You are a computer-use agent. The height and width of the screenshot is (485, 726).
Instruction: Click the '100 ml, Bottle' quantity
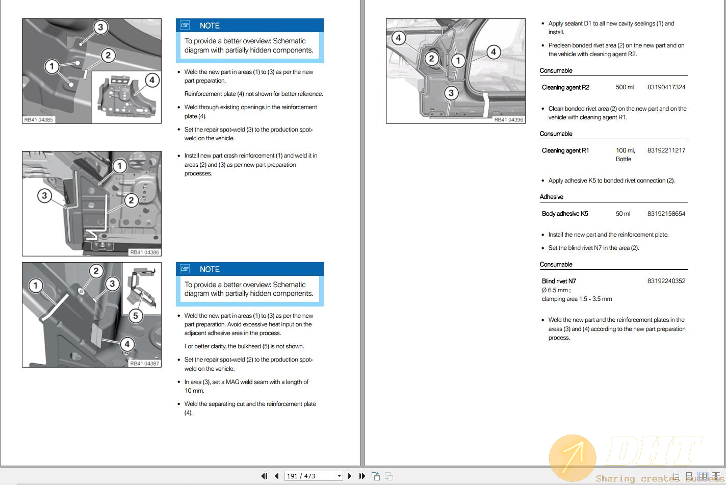pyautogui.click(x=626, y=155)
